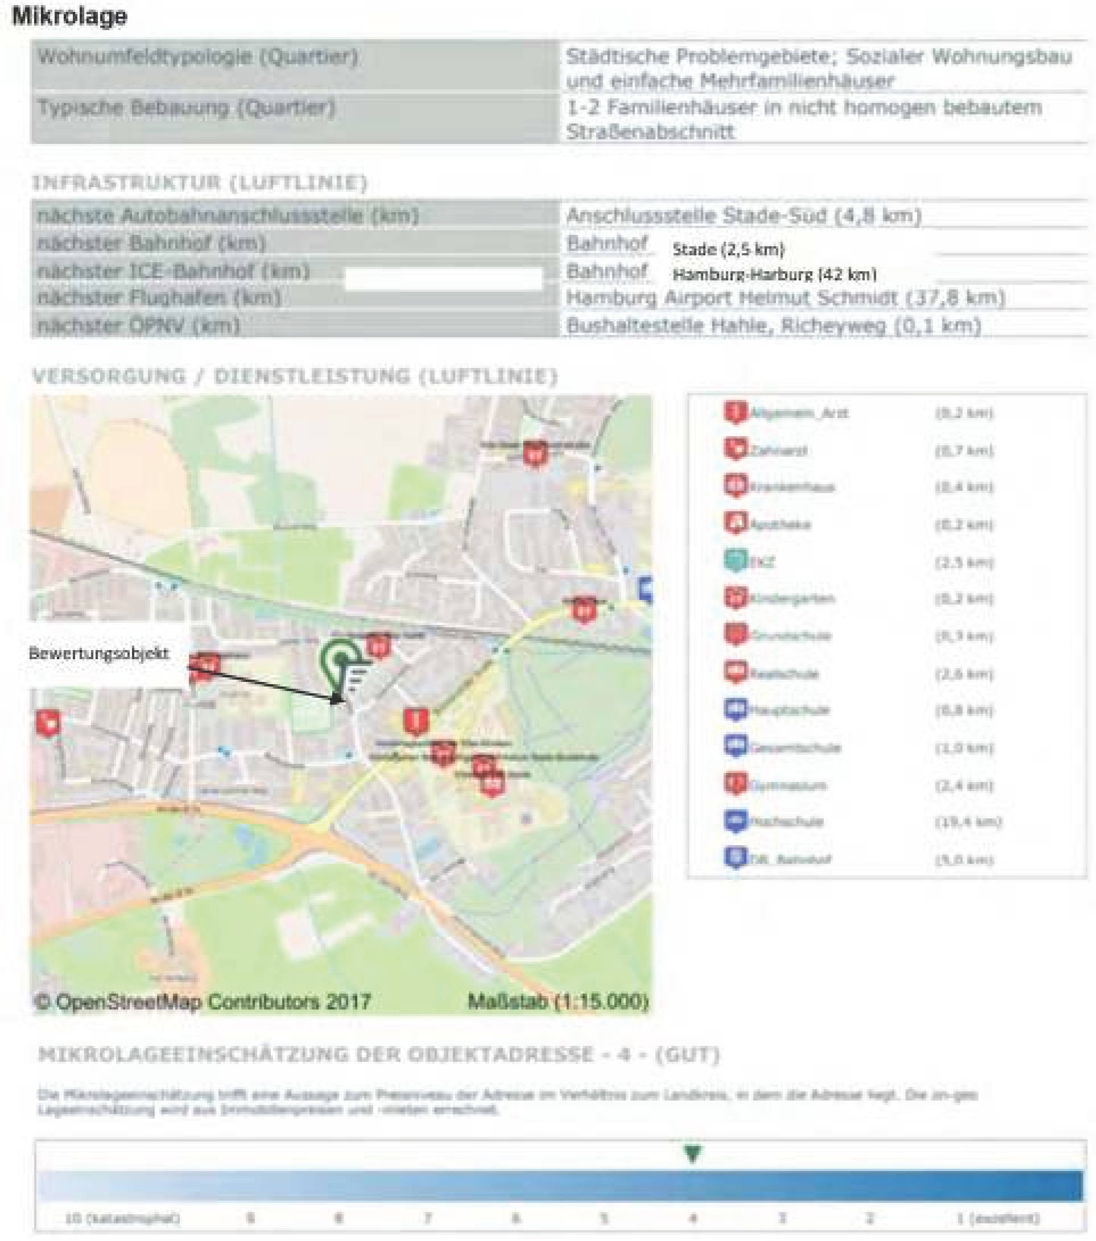Click the '1 (exzellent)' scale label
Viewport: 1096px width, 1241px height.
[998, 1219]
